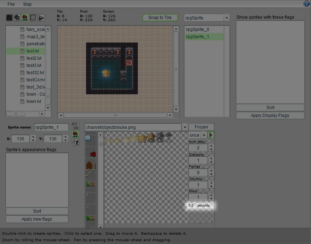311x244 pixels.
Task: Open the scroll script icon beside sprite name
Action: (x=76, y=126)
